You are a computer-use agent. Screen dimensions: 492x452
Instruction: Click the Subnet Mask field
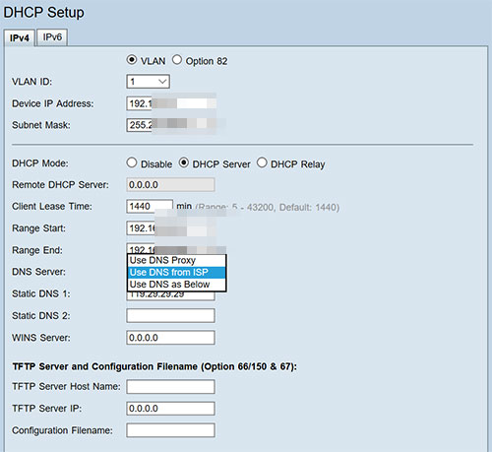[171, 125]
